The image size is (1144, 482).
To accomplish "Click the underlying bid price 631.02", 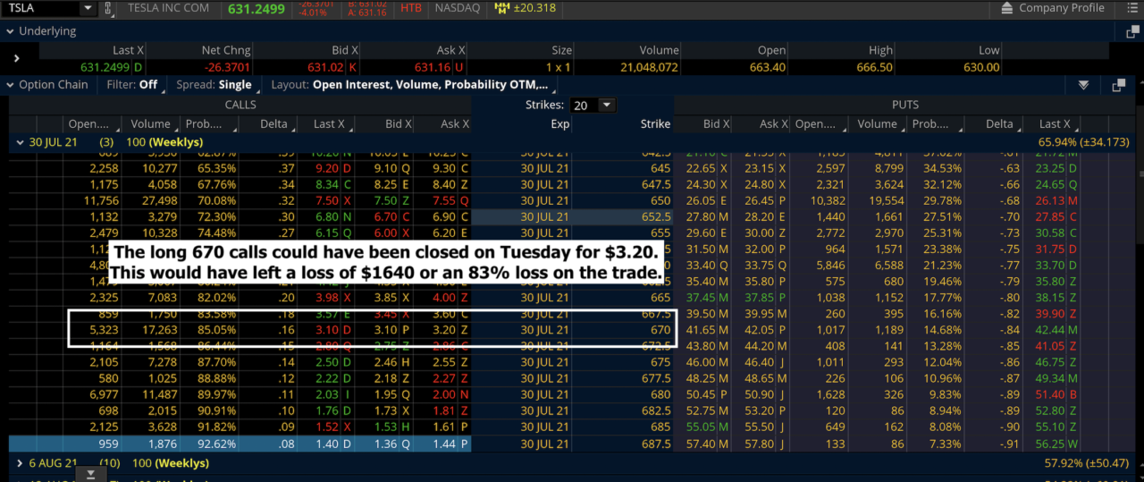I will [326, 67].
